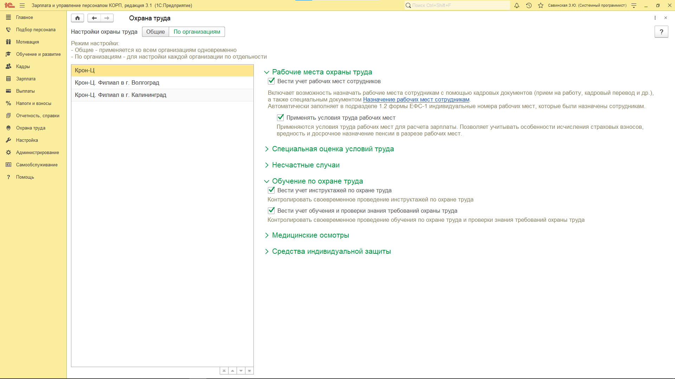The width and height of the screenshot is (675, 379).
Task: Open the Охрана труда sidebar section
Action: (31, 128)
